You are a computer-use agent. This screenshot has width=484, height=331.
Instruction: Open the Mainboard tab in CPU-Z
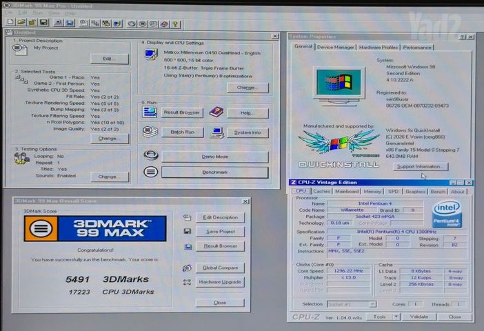[347, 192]
